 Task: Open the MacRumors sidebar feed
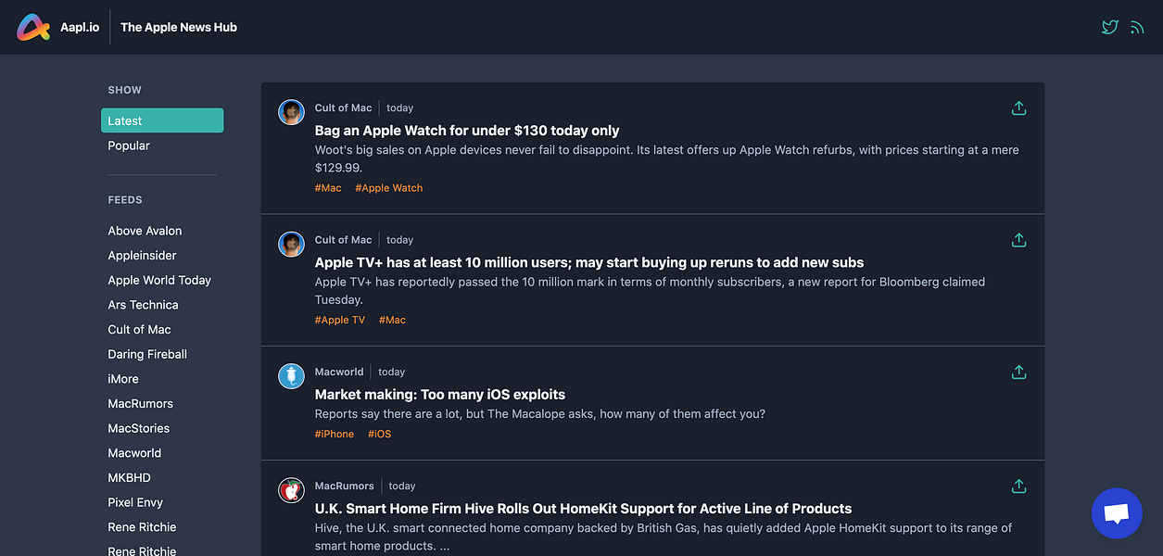[x=140, y=404]
